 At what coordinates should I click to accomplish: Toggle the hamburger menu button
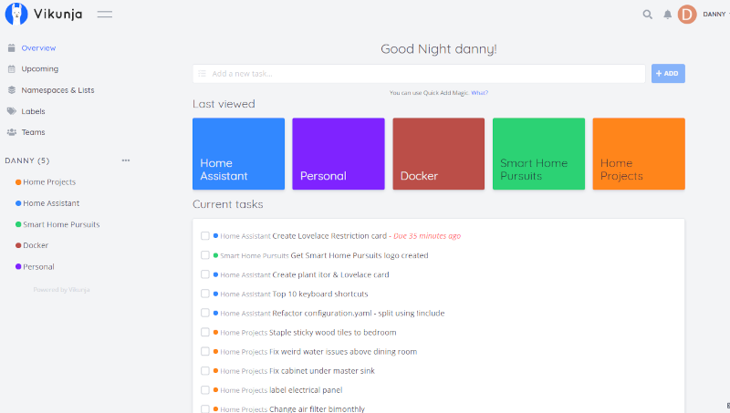[x=105, y=15]
